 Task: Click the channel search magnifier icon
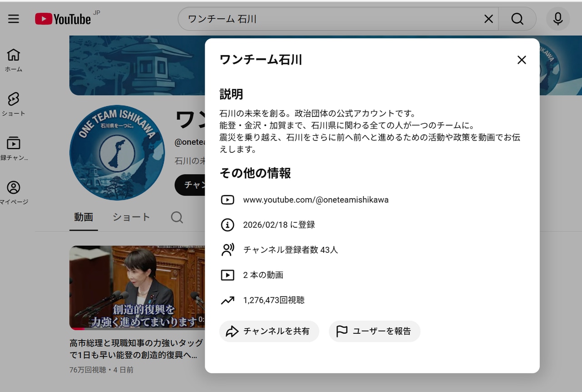(x=177, y=217)
